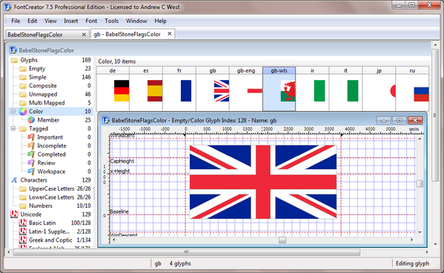Open the Font menu
The height and width of the screenshot is (273, 444).
click(91, 21)
